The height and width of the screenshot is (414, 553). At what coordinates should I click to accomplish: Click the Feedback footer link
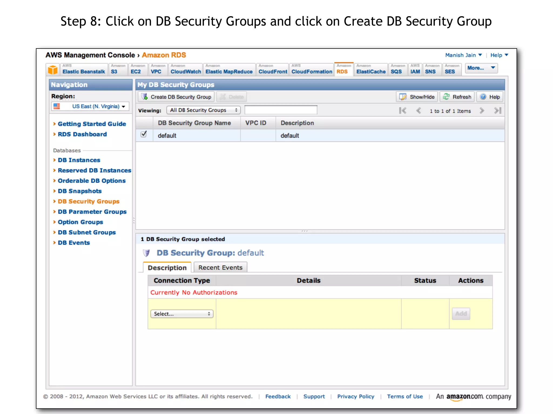278,396
